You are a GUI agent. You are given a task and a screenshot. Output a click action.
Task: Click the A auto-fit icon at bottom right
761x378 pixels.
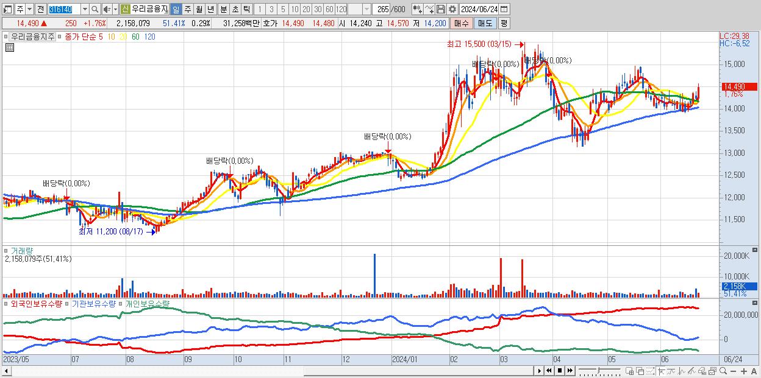click(754, 371)
